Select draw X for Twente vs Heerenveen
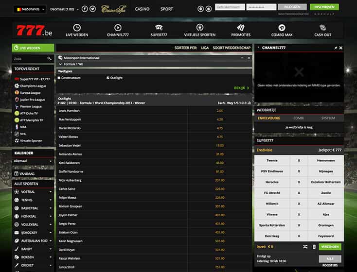This screenshot has width=357, height=272. coord(299,161)
